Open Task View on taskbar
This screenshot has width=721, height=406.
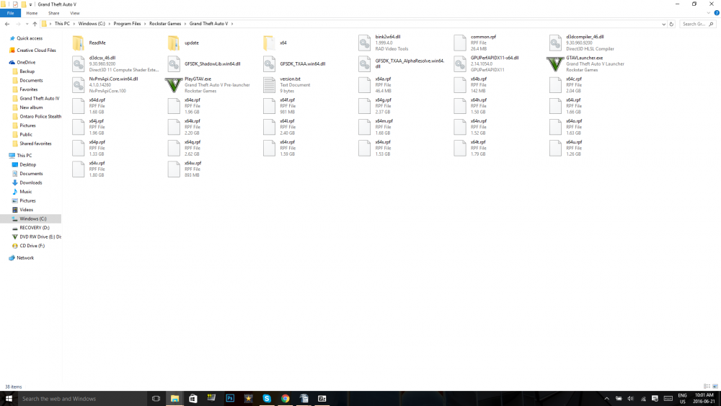tap(156, 399)
